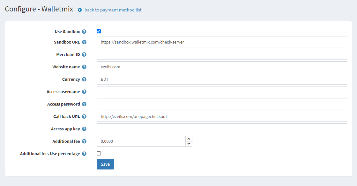
Task: Click the Call back URL label text
Action: click(x=66, y=116)
